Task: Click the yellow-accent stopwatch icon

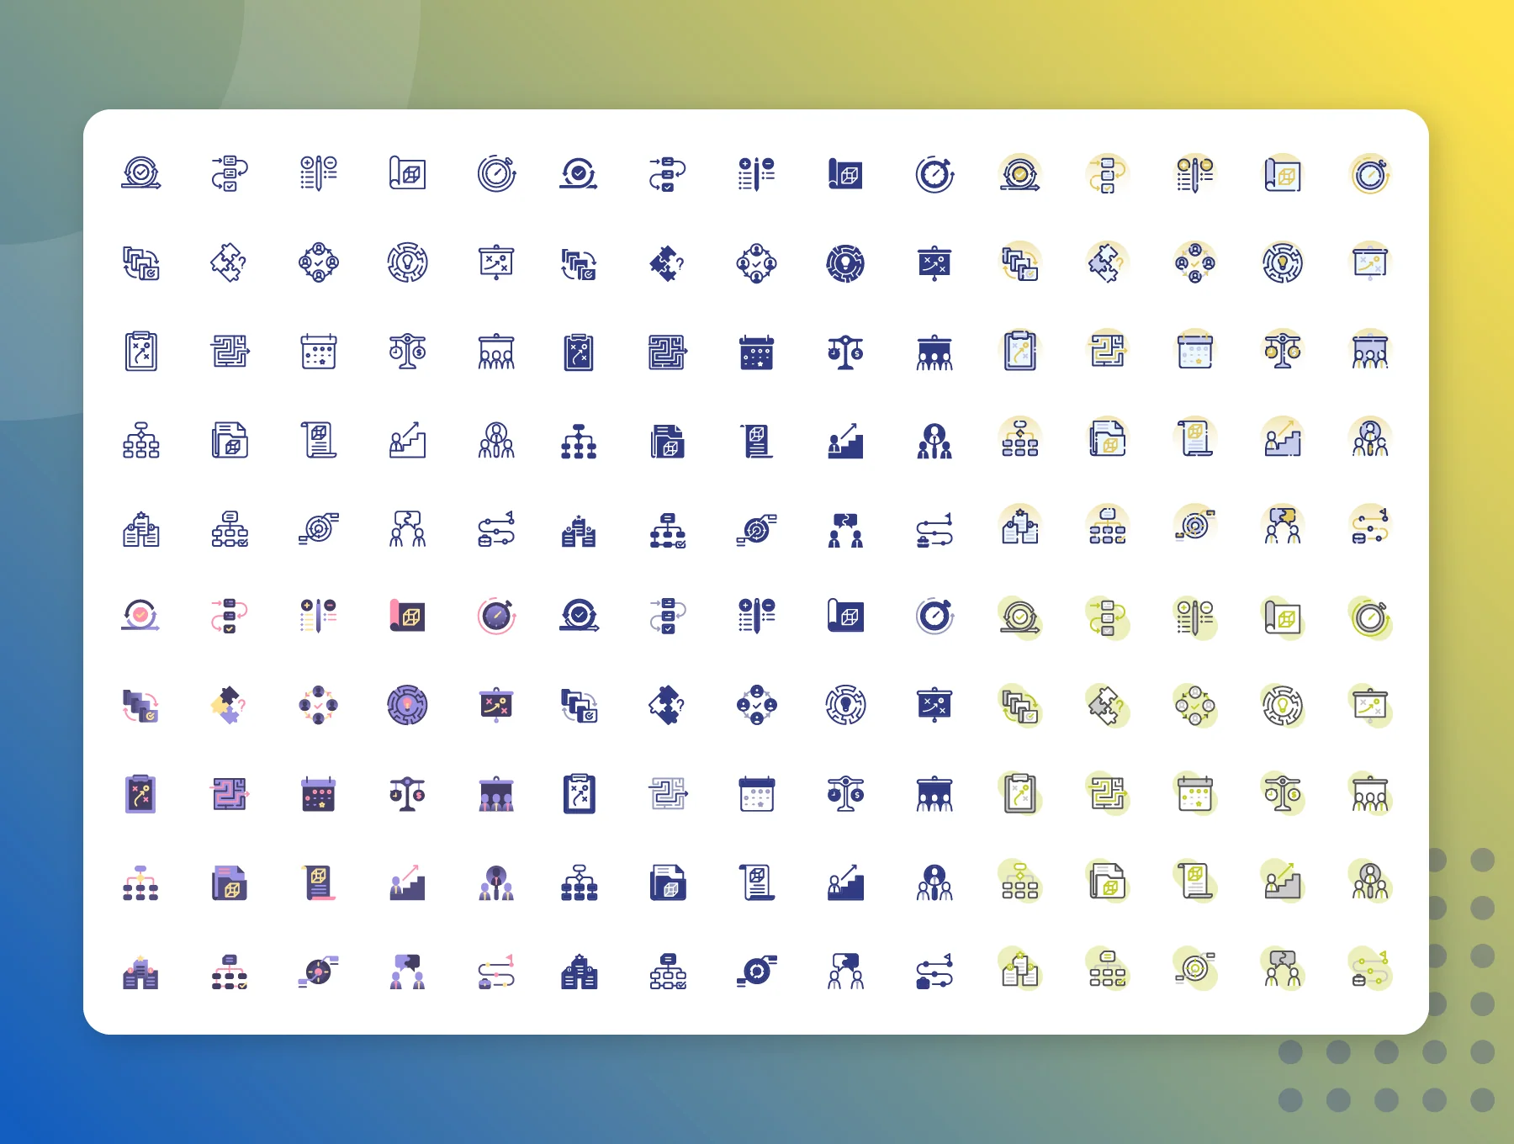Action: [x=1370, y=173]
